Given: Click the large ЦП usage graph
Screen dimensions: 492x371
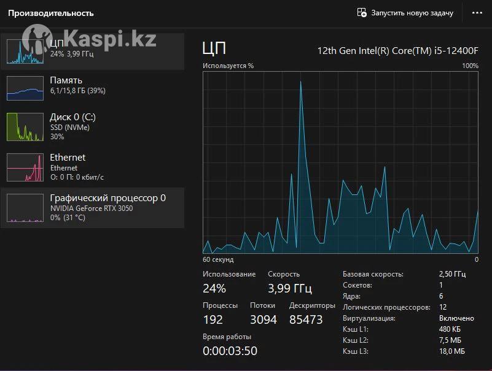Looking at the screenshot, I should coord(340,163).
